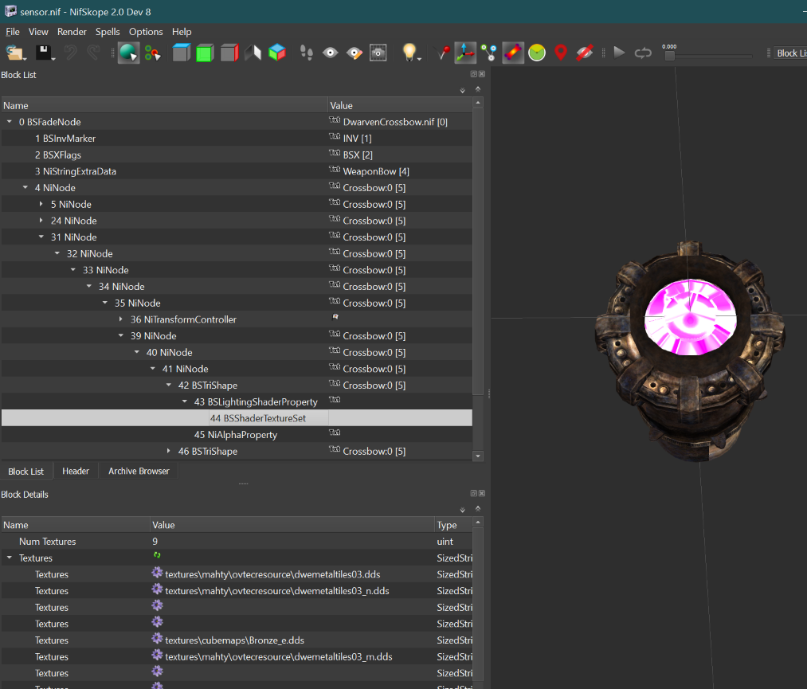This screenshot has height=689, width=807.
Task: Switch to side view red cube
Action: [x=229, y=53]
